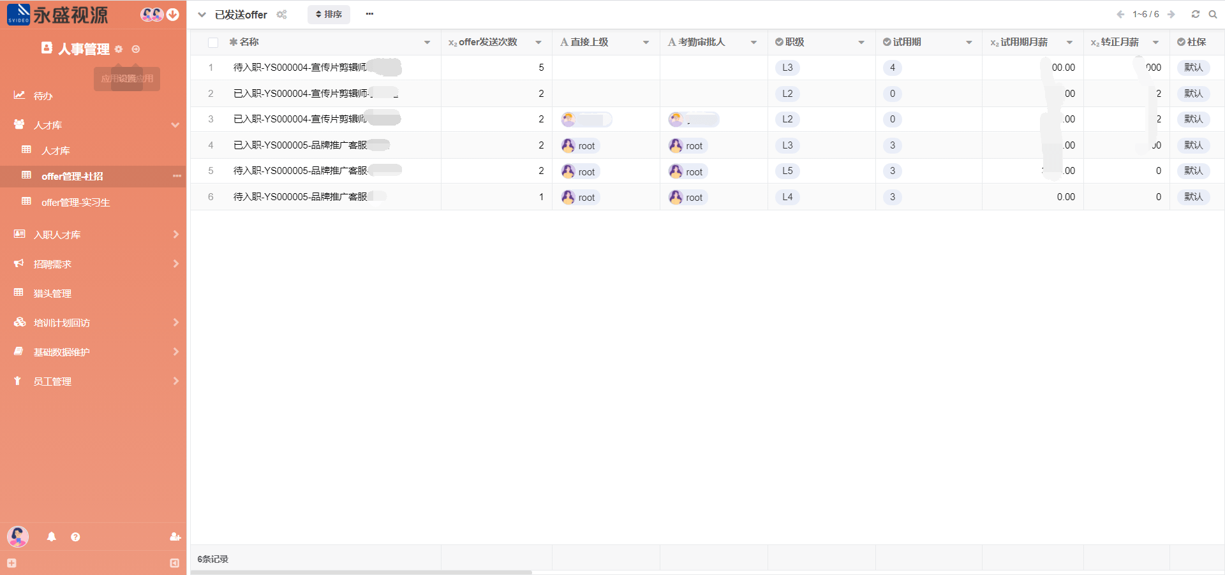Go to previous page arrow
1225x575 pixels.
click(x=1120, y=14)
